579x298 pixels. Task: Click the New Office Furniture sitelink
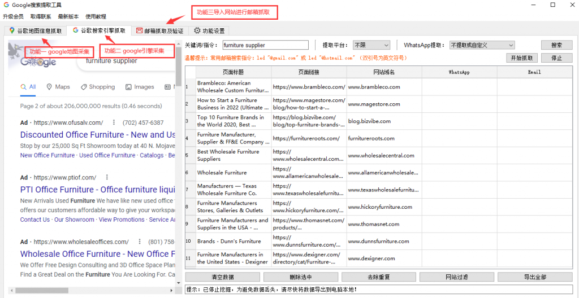(47, 155)
